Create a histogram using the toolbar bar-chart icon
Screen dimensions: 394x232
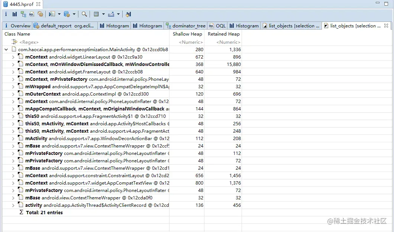(x=14, y=14)
